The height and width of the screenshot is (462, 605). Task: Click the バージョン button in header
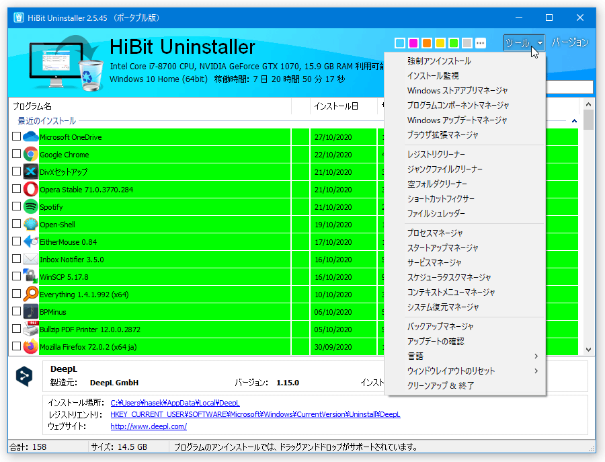coord(570,42)
